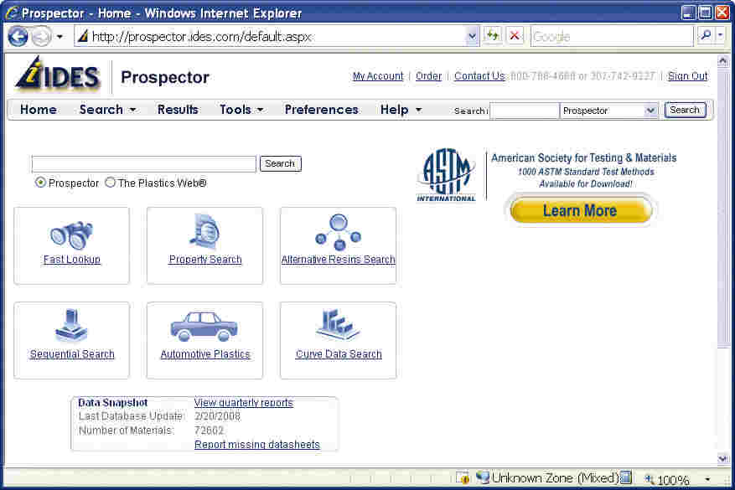Open the Recent Pages arrow beside Forward
The width and height of the screenshot is (735, 490).
tap(60, 37)
